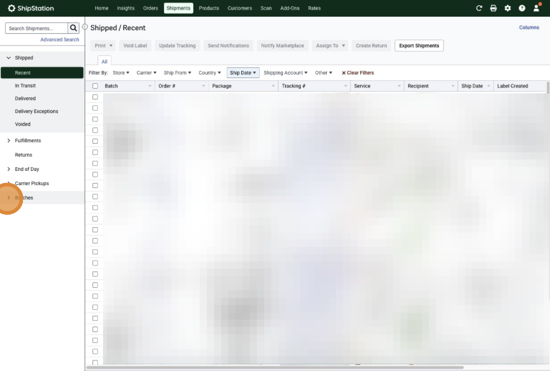Expand the Fulfillments sidebar section

click(x=8, y=141)
